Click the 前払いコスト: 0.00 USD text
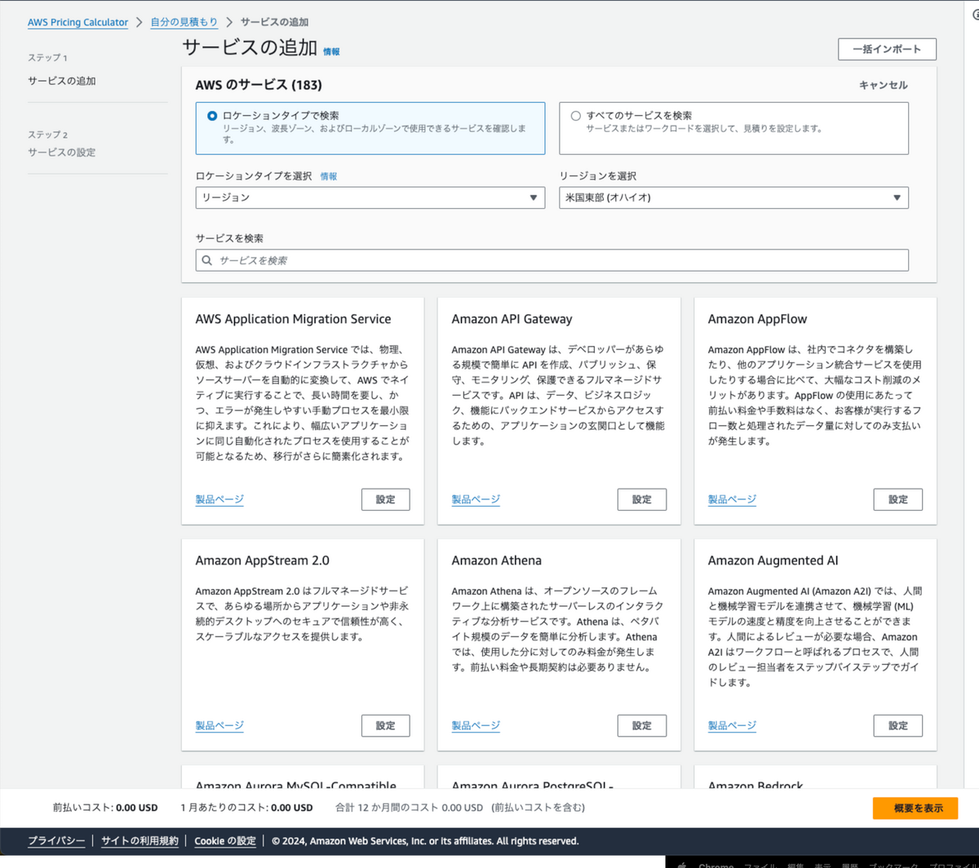 click(105, 808)
